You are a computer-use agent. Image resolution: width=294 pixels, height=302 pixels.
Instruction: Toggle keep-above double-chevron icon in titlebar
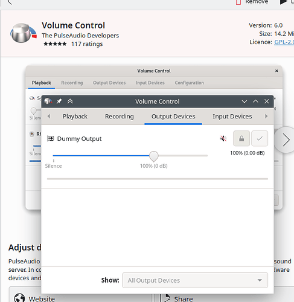[70, 101]
